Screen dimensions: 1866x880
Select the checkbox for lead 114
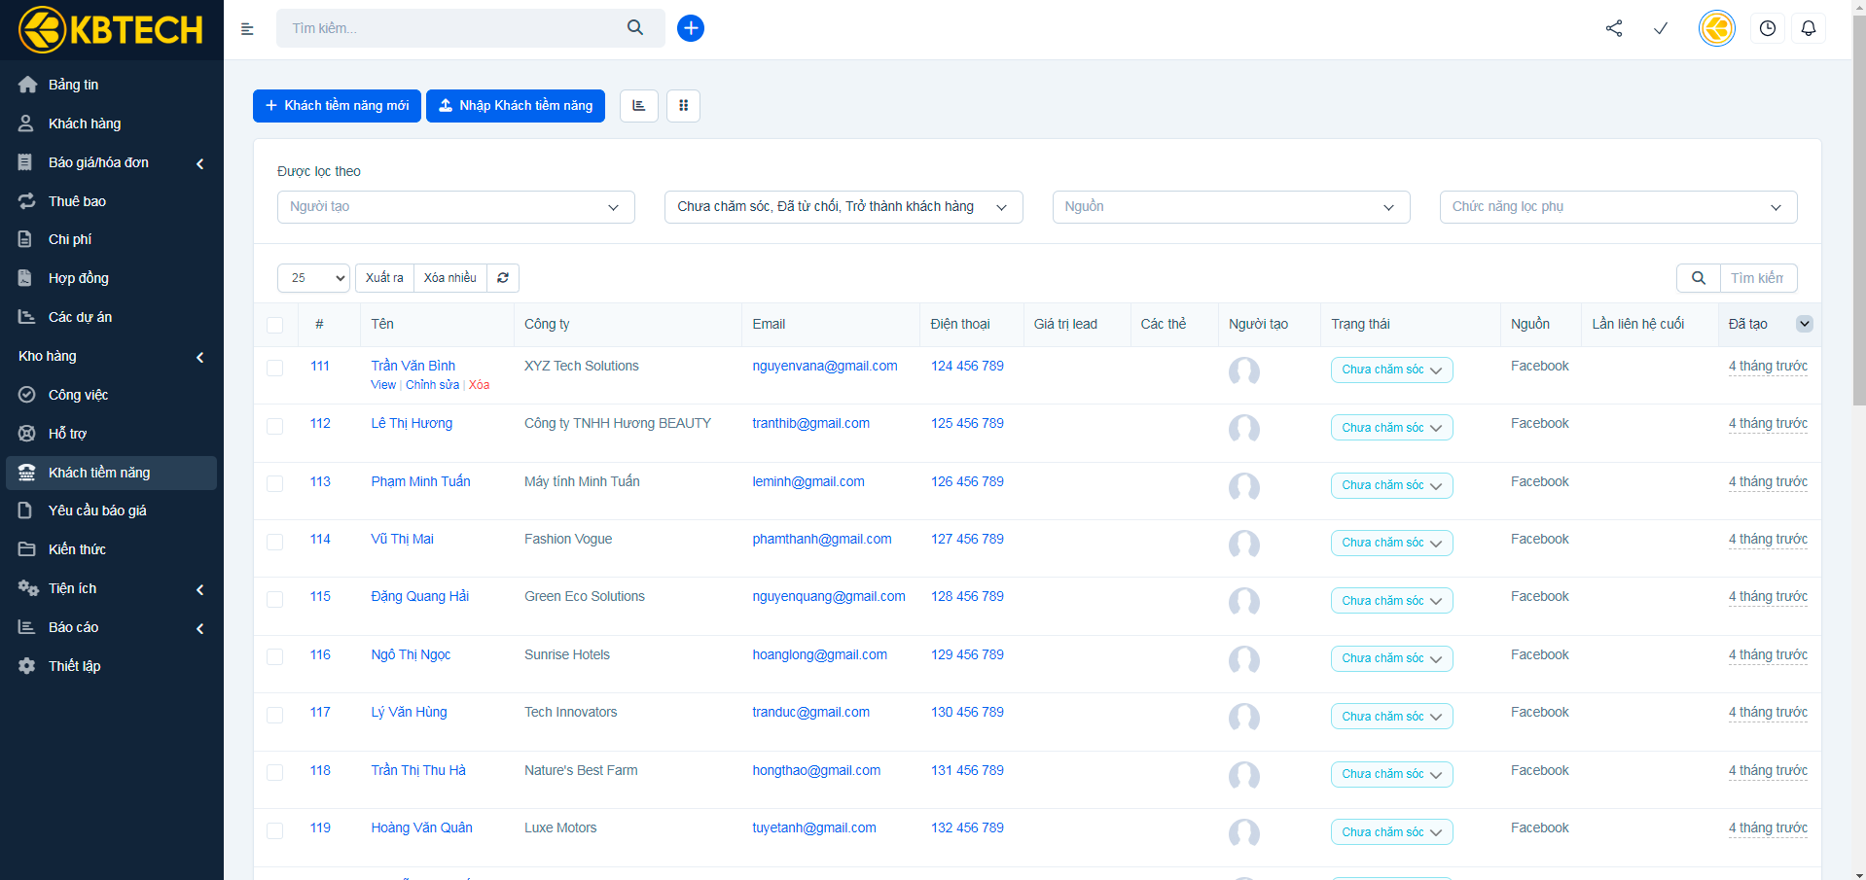(x=275, y=542)
